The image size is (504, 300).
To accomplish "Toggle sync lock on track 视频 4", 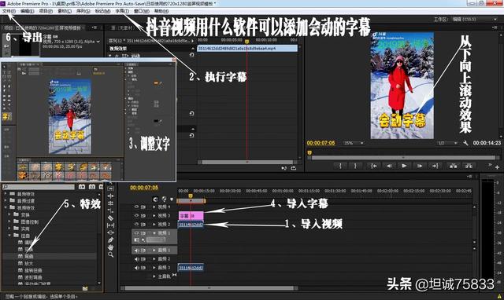I will click(x=143, y=207).
